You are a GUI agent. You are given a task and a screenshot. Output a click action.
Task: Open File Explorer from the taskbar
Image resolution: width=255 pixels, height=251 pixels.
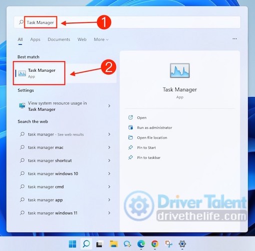coord(114,244)
